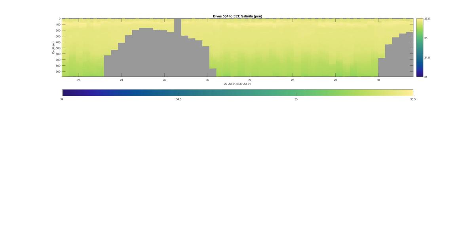The width and height of the screenshot is (475, 246).
Task: Click the 35.5 label atop vertical colorbar
Action: coord(427,19)
